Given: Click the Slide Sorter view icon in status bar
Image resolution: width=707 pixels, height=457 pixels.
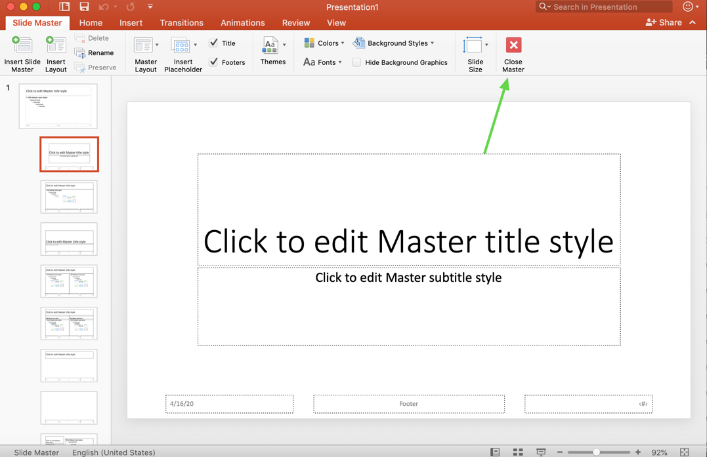Looking at the screenshot, I should (518, 452).
